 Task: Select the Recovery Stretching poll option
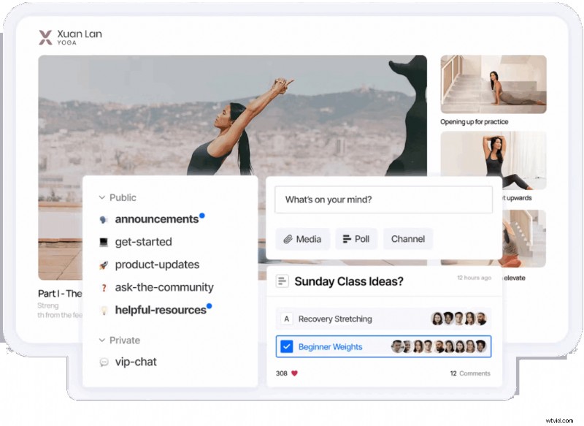click(287, 319)
